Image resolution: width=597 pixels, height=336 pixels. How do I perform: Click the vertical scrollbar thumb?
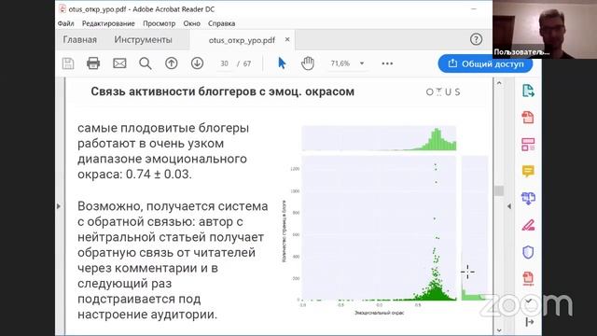point(499,190)
